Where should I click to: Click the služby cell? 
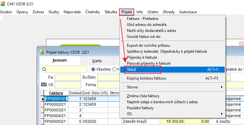click(x=231, y=121)
